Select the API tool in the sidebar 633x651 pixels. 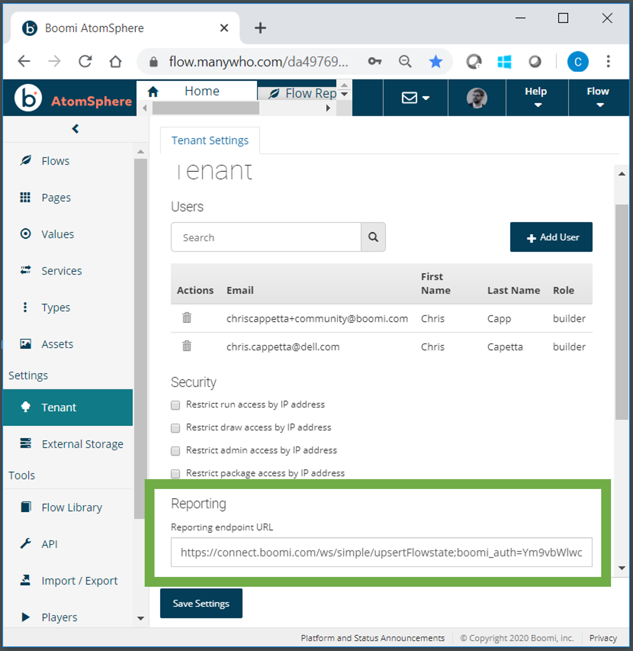point(49,544)
